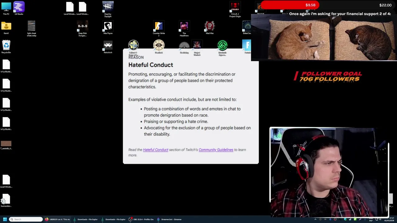Open the Recycle Bin
397x223 pixels.
pos(6,47)
